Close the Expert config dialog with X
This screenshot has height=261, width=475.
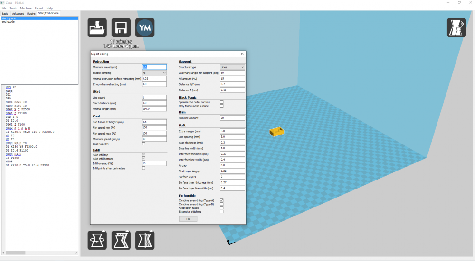(242, 54)
